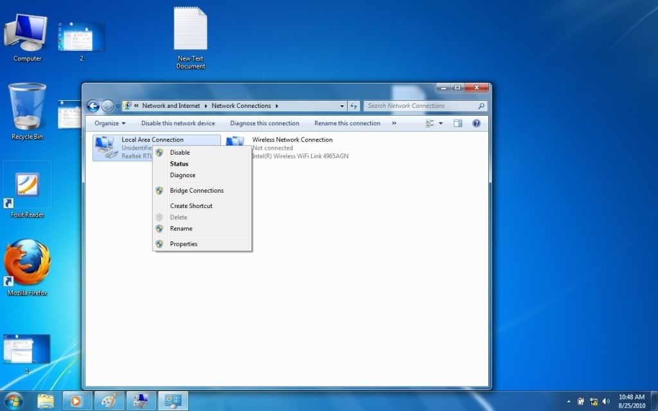Click the taskbar clock showing 10:48 AM
Screen dimensions: 658x411
(632, 401)
